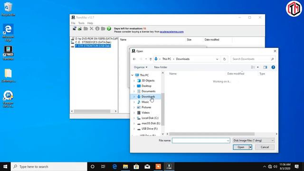Click the navigation tree vertical scrollbar
This screenshot has width=304, height=171.
click(x=162, y=109)
